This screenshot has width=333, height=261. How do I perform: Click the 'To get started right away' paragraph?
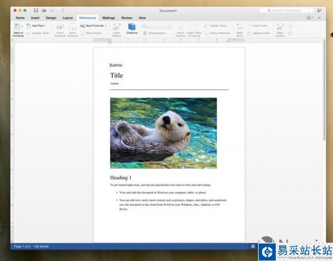[160, 185]
